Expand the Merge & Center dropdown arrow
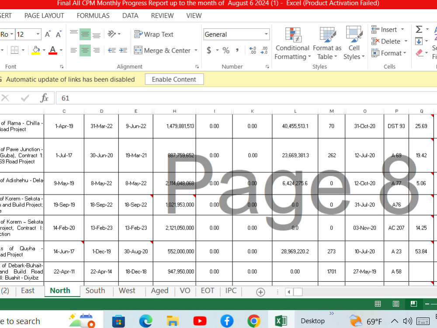437x328 pixels. (x=196, y=50)
